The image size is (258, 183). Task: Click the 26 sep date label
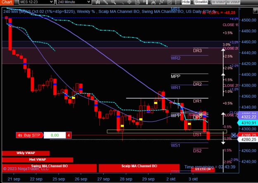pos(81,179)
